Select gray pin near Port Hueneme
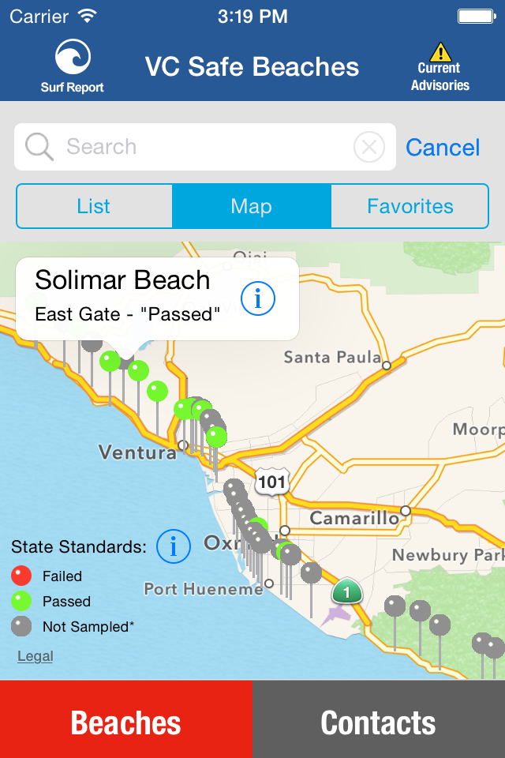This screenshot has width=505, height=758. [x=311, y=572]
